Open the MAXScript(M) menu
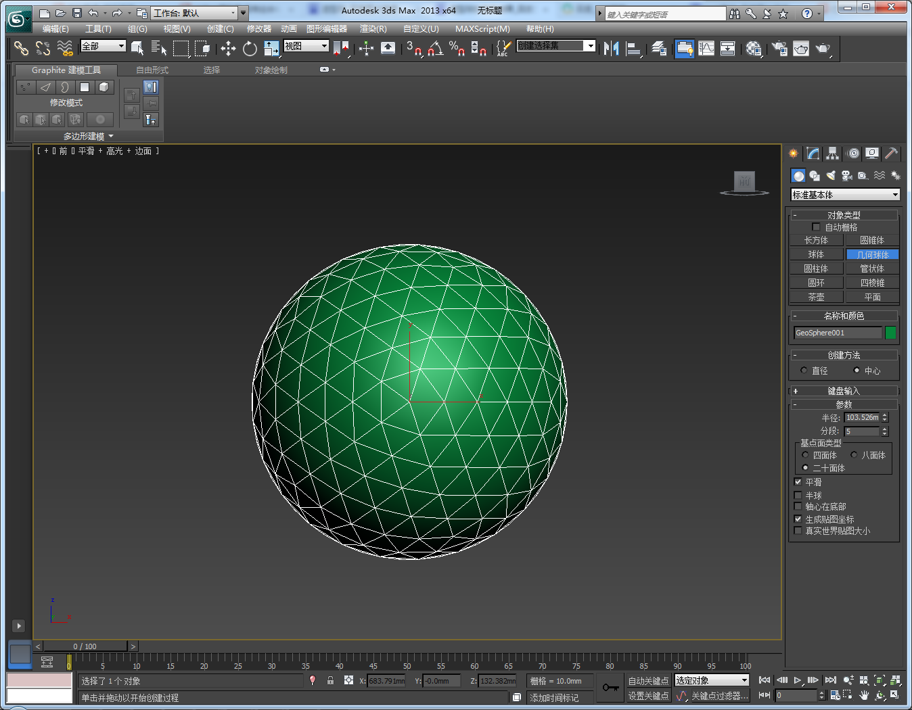The height and width of the screenshot is (710, 912). [482, 29]
